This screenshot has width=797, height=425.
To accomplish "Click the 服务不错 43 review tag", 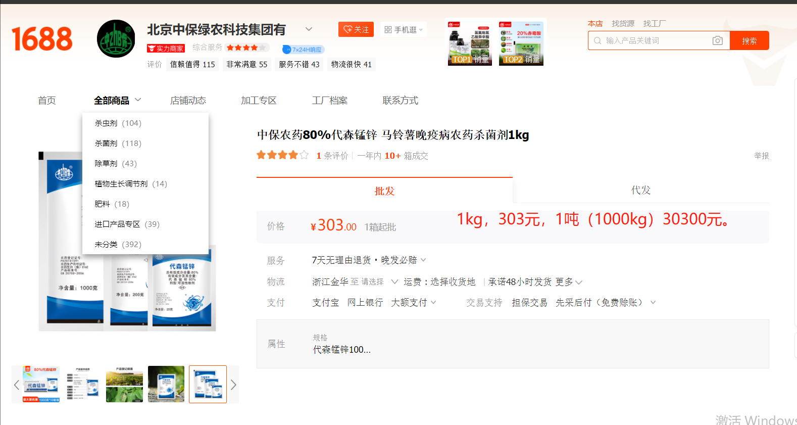I will [x=299, y=64].
